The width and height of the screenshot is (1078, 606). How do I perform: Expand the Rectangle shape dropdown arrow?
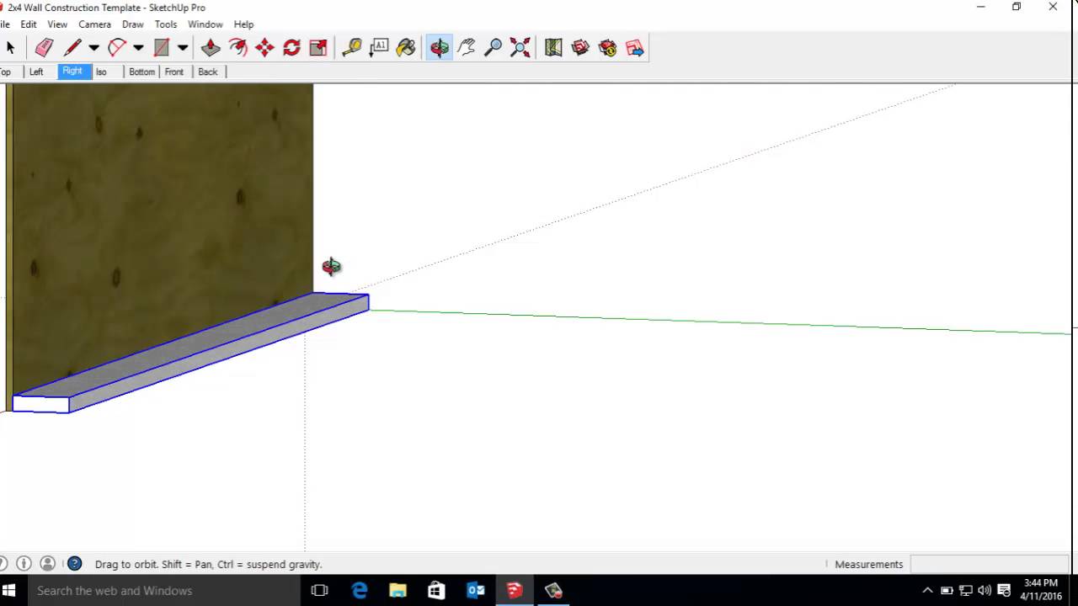coord(182,48)
